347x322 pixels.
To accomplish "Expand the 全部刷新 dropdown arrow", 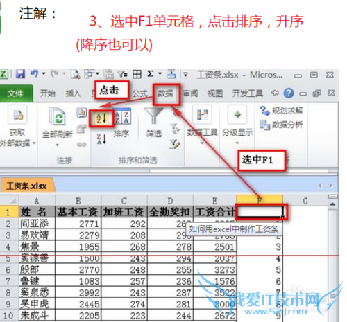I will click(57, 145).
